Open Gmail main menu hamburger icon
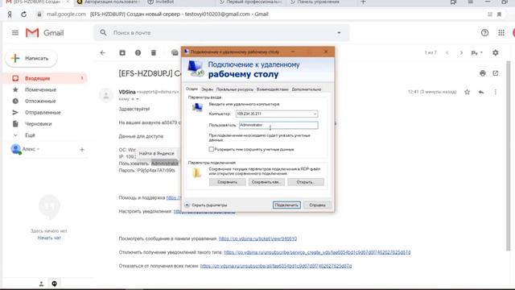 point(15,32)
